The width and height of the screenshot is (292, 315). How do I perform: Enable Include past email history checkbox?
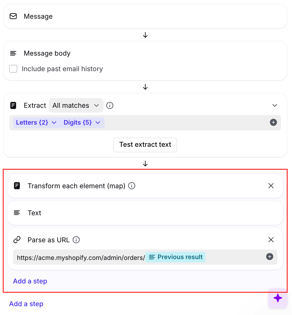[x=13, y=69]
